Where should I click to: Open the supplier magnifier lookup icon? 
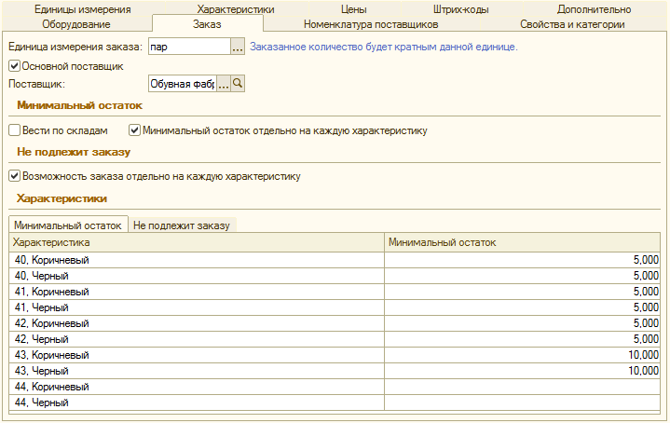click(238, 84)
